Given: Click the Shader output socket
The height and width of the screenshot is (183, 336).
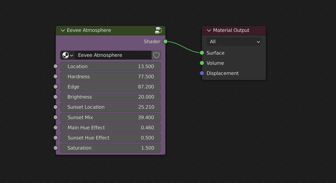Looking at the screenshot, I should (165, 42).
